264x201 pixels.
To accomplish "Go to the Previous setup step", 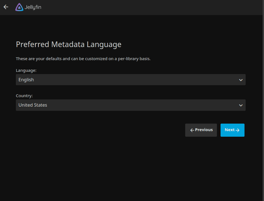I will [x=201, y=130].
